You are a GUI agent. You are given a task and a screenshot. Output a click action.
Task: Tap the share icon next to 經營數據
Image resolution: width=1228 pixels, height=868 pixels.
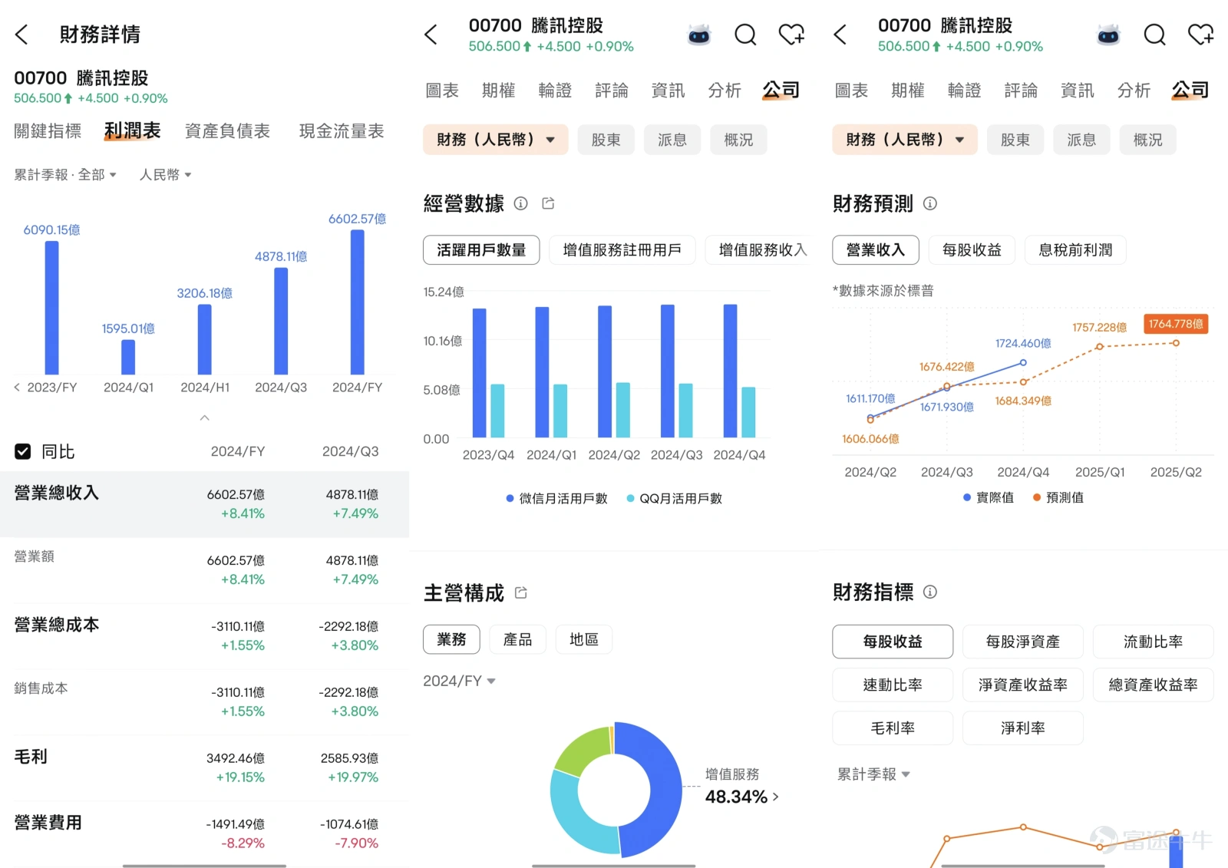[x=548, y=203]
